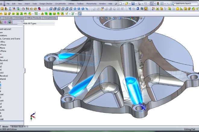
Task: Open the design table grid icon
Action: tap(18, 9)
